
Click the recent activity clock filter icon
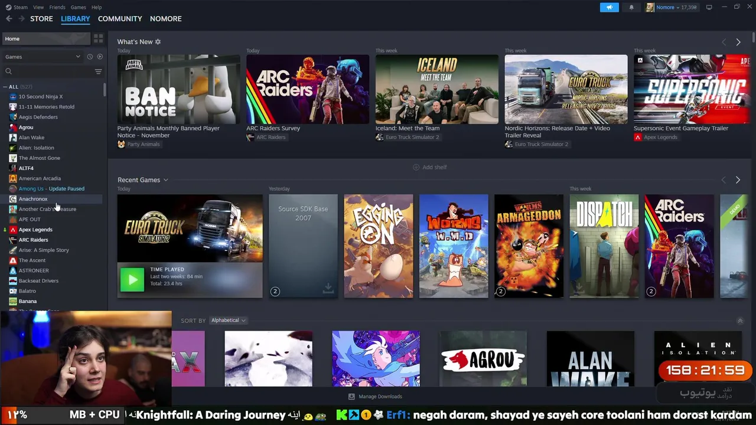(90, 57)
